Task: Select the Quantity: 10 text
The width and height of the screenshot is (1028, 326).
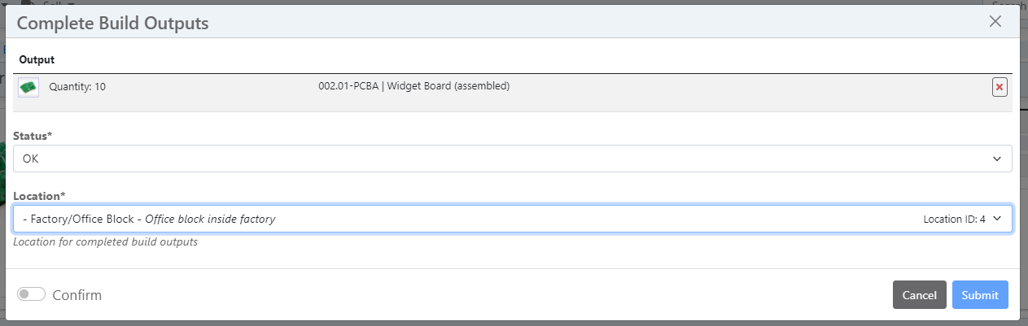Action: coord(77,86)
